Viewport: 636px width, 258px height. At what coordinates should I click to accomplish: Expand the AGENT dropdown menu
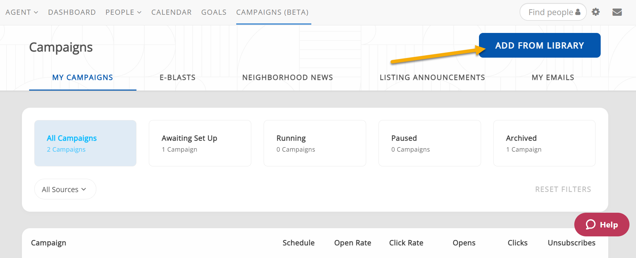click(x=22, y=12)
